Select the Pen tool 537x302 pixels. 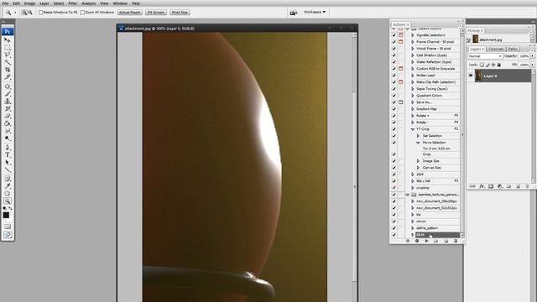click(8, 148)
